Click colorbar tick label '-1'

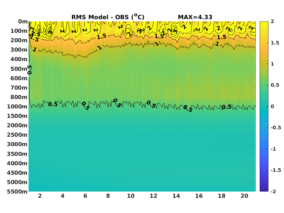[x=273, y=149]
